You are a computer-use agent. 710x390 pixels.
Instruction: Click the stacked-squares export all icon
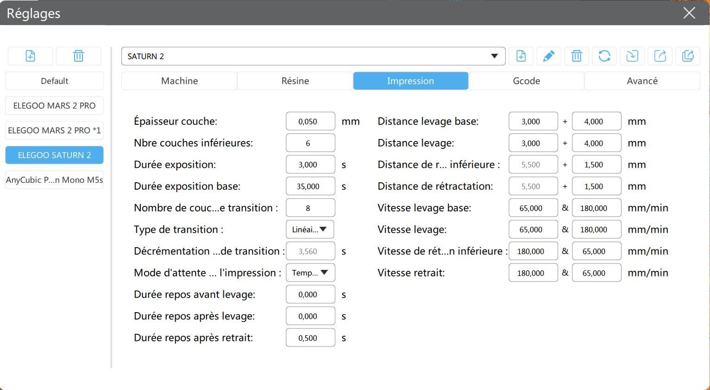(688, 56)
